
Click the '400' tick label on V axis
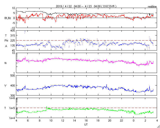(13, 85)
